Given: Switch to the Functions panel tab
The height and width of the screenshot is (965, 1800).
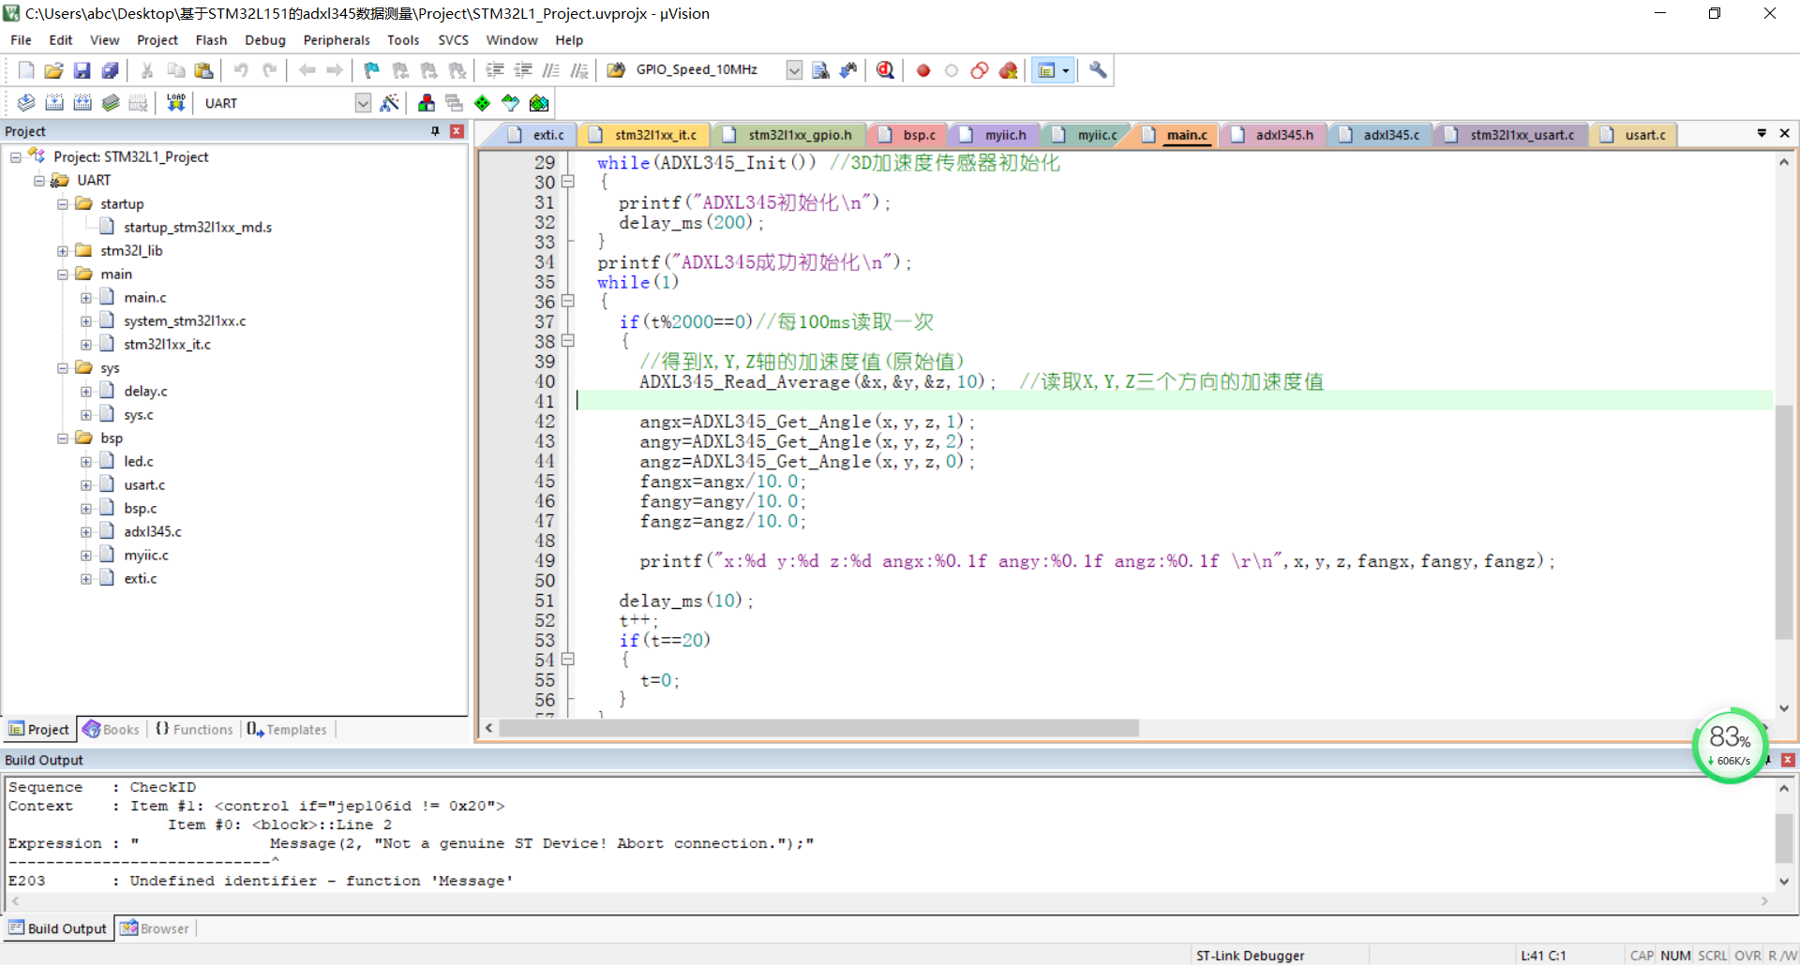Looking at the screenshot, I should pyautogui.click(x=194, y=730).
